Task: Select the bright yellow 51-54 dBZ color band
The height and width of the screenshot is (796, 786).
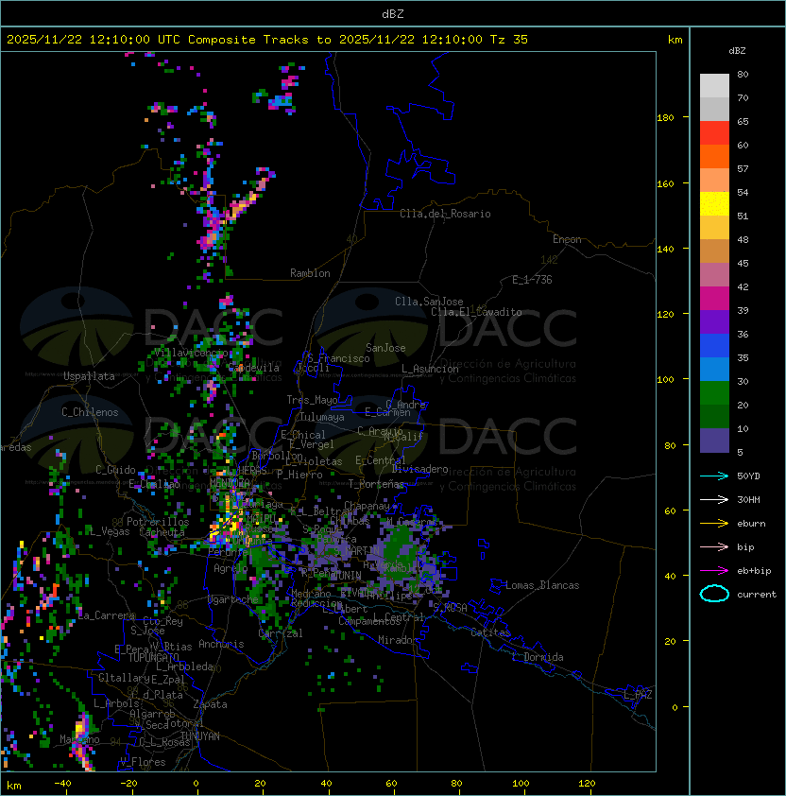Action: pyautogui.click(x=714, y=204)
